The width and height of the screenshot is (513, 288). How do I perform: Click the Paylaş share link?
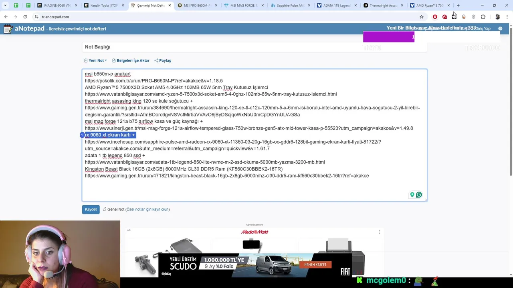[163, 60]
